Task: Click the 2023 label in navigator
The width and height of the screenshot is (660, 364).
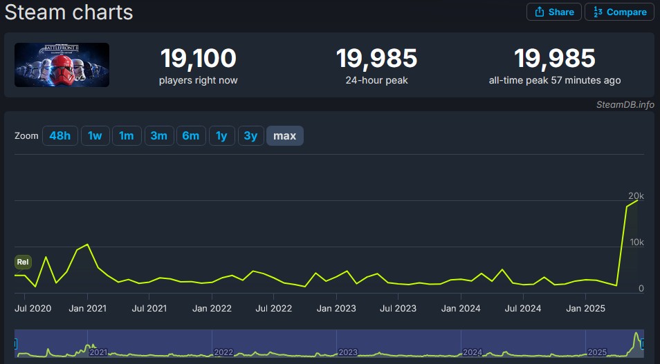Action: click(348, 352)
